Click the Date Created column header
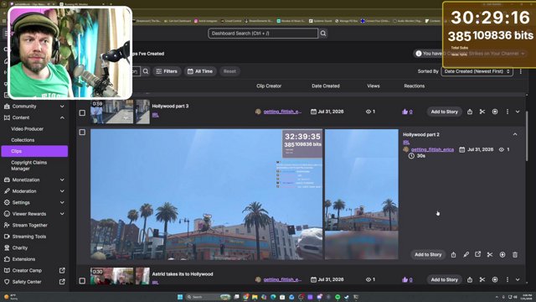 326,86
